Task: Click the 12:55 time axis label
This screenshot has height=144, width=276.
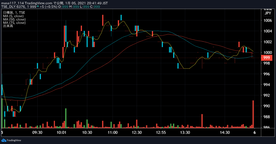Action: [x=161, y=132]
